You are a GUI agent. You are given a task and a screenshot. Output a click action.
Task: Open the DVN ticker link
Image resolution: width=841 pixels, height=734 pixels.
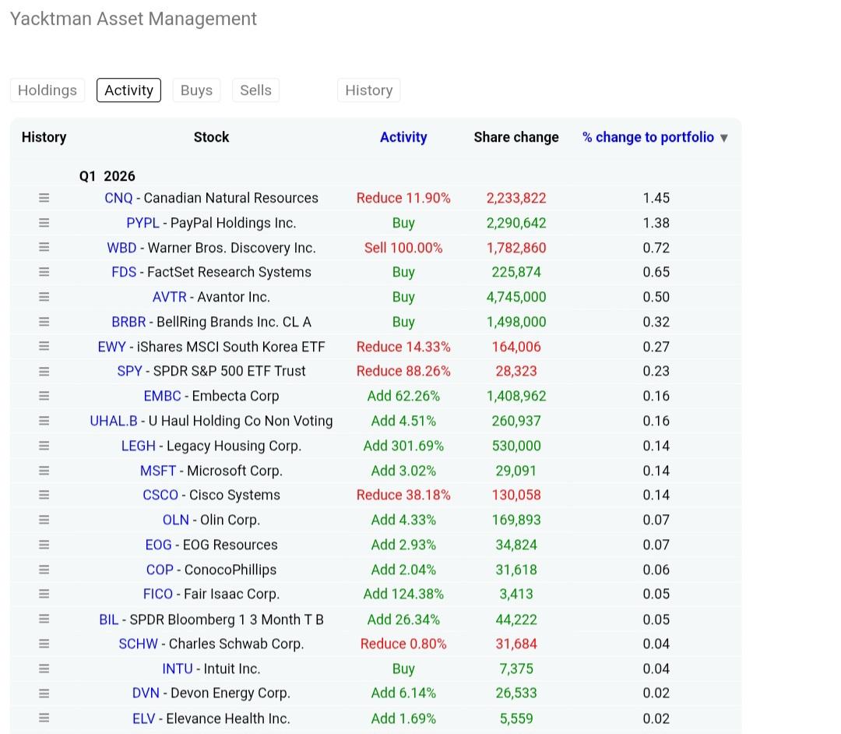pyautogui.click(x=146, y=693)
